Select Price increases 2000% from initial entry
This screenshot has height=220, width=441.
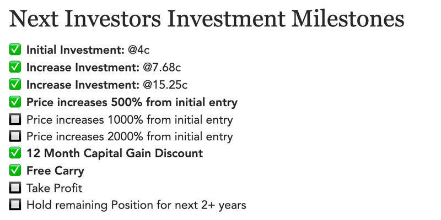click(130, 136)
